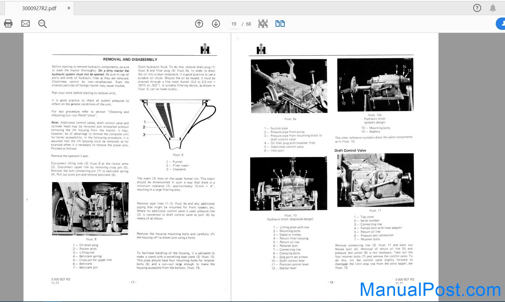Click legend line '7 – Bellcrank pin'

coord(85,268)
